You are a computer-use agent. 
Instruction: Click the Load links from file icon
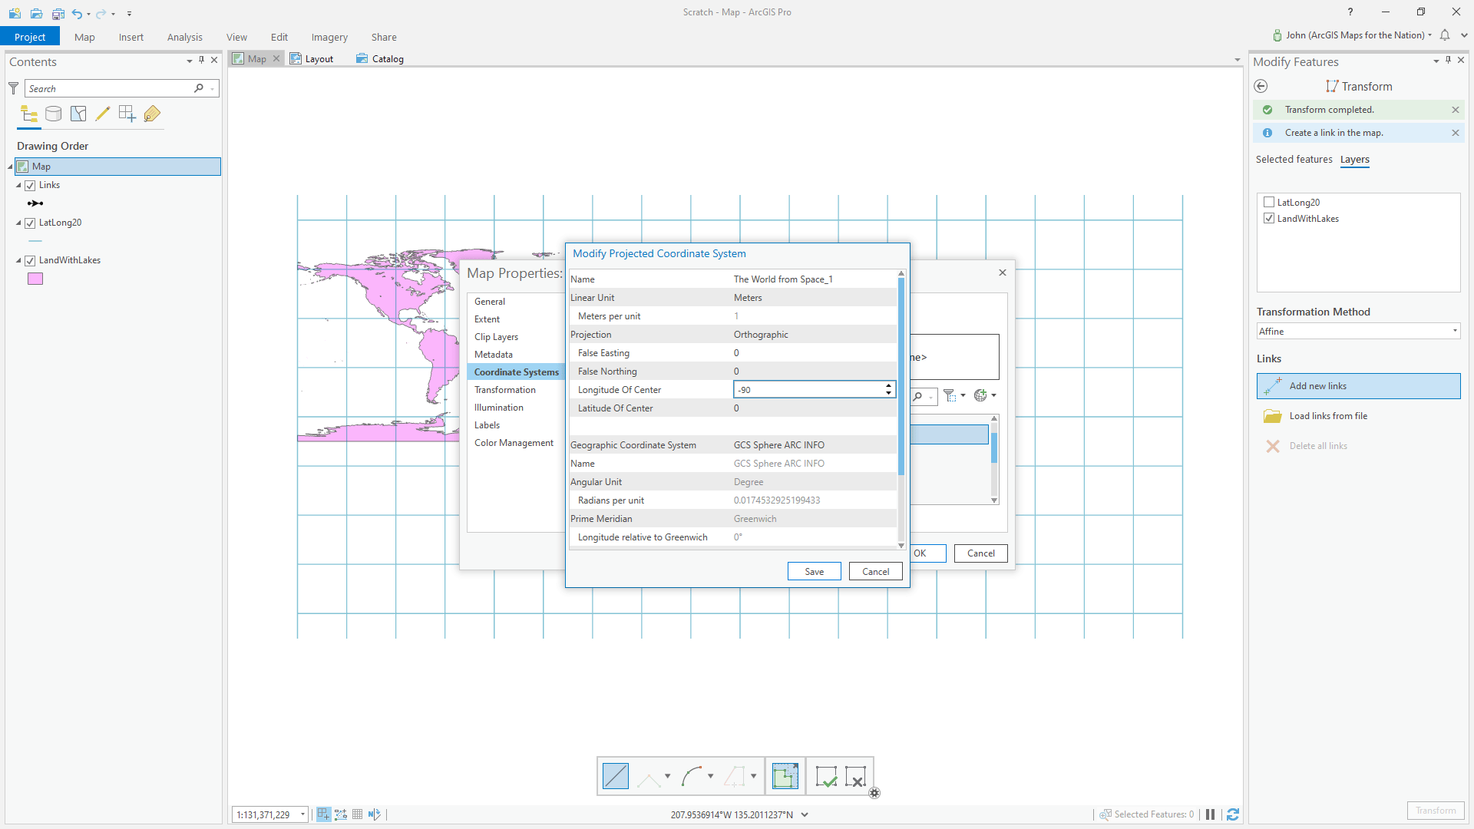click(1273, 416)
